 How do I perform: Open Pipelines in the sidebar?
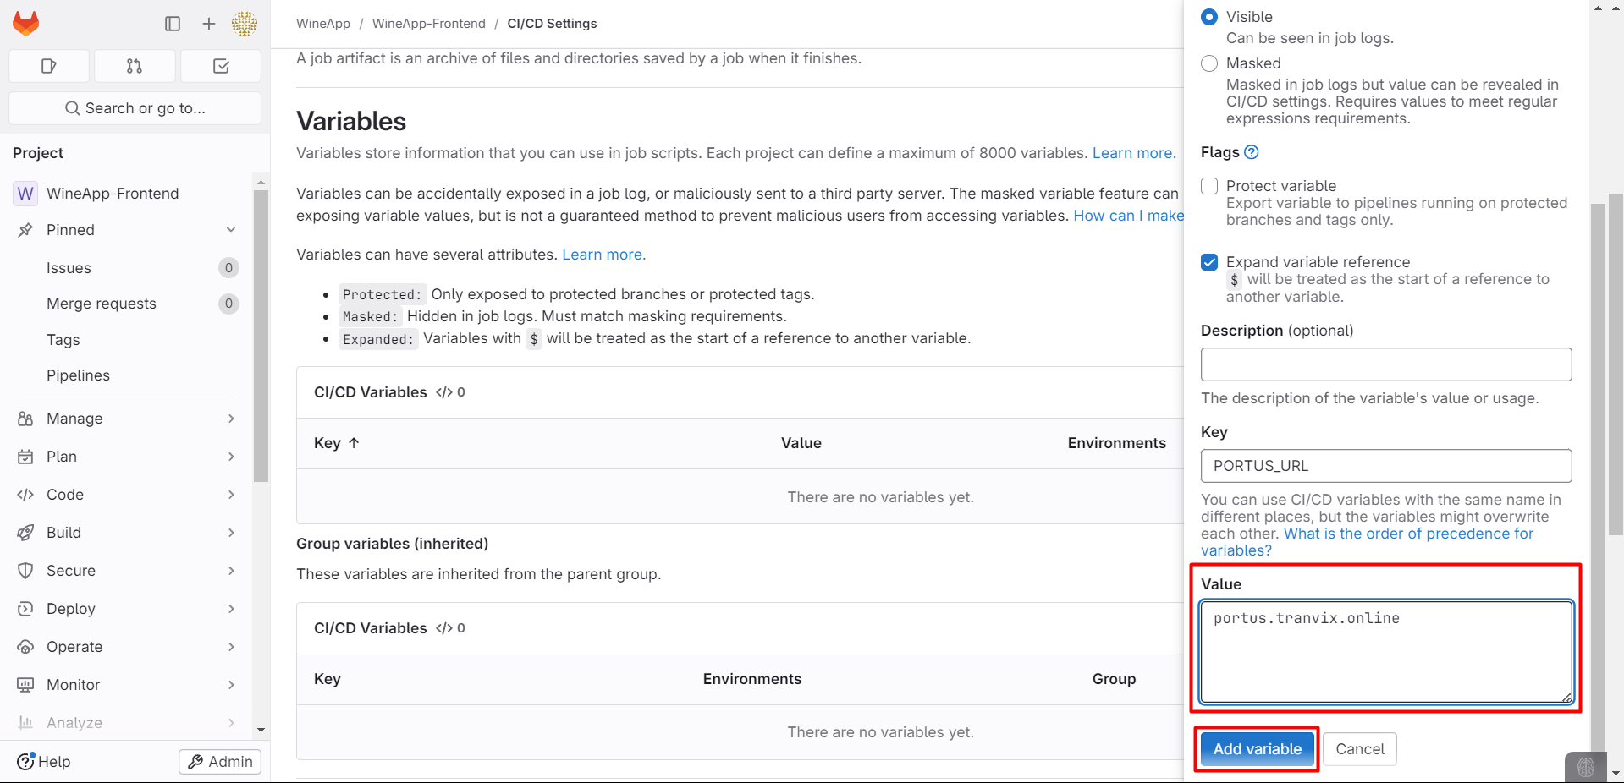[78, 375]
